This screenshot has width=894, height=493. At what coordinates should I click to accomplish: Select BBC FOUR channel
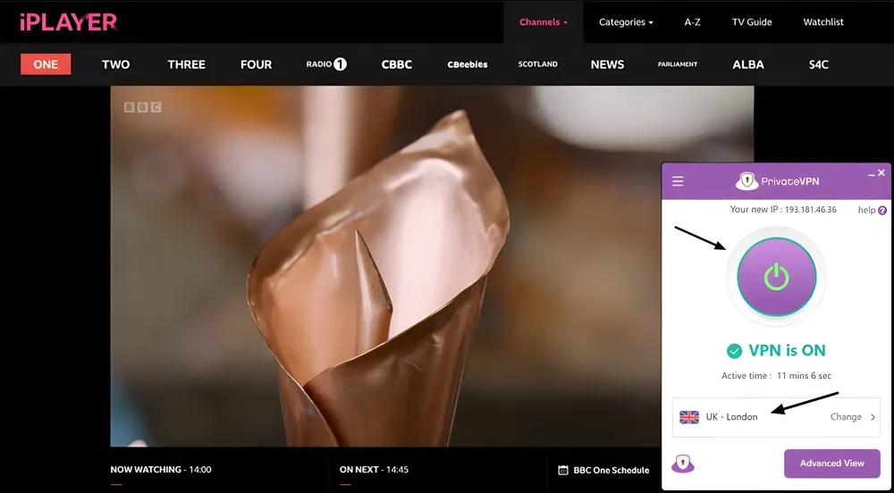[x=256, y=64]
